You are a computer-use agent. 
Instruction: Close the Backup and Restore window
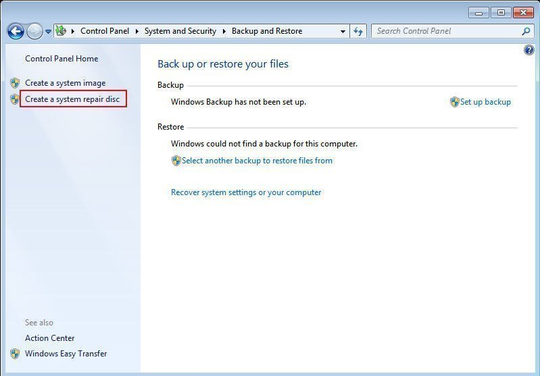point(524,13)
